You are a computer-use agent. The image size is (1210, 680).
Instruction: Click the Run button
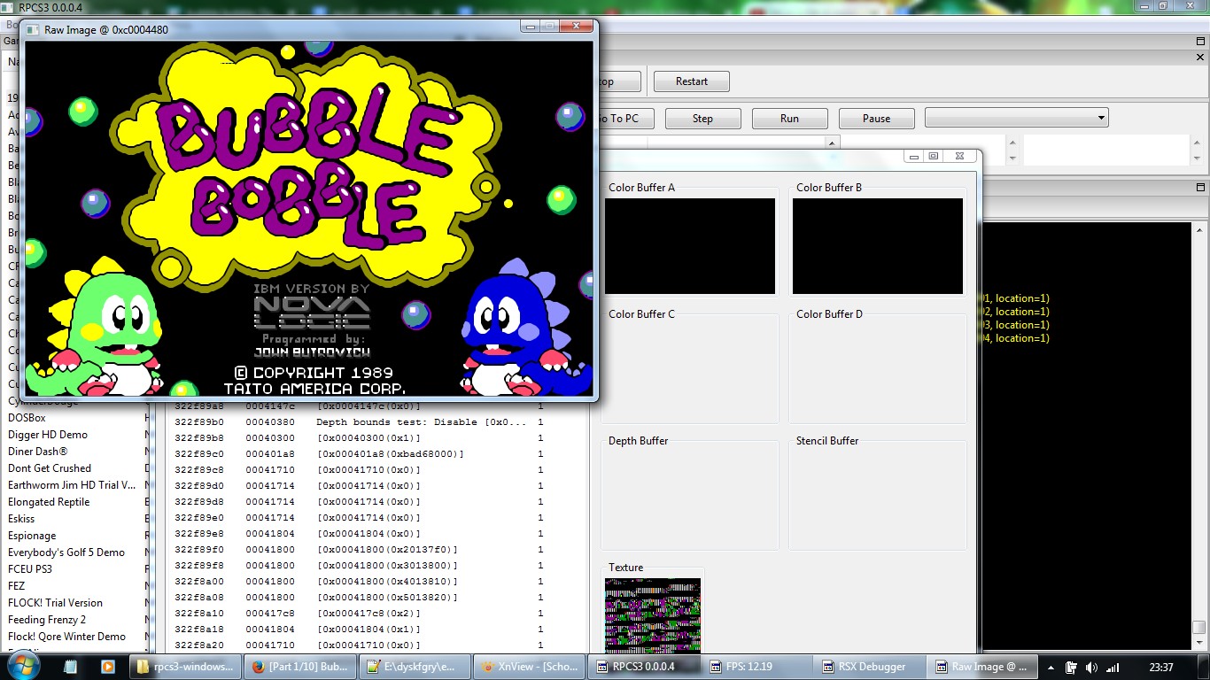[789, 119]
